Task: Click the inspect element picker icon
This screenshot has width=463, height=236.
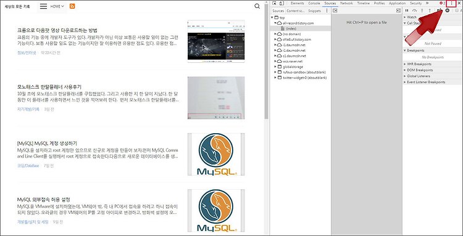Action: pos(275,3)
